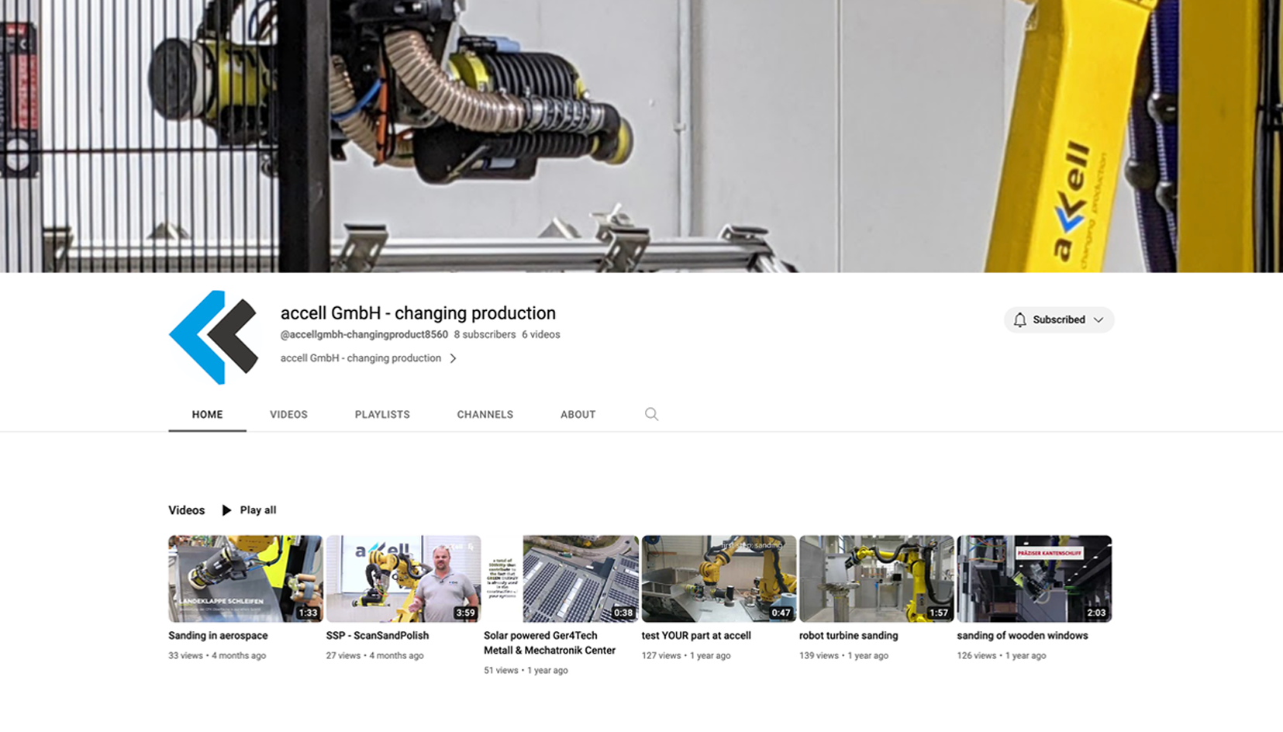Click the accell channel avatar logo

pyautogui.click(x=213, y=337)
